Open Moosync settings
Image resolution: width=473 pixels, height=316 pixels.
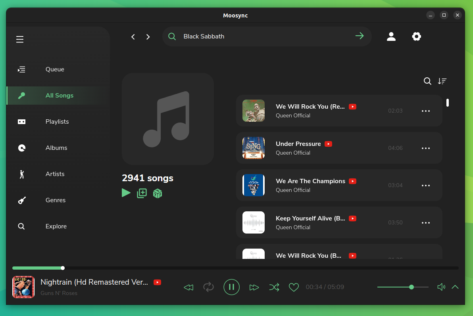416,36
